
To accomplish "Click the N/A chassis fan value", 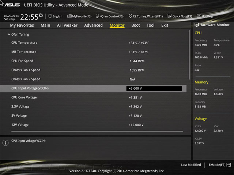I will point(132,79).
